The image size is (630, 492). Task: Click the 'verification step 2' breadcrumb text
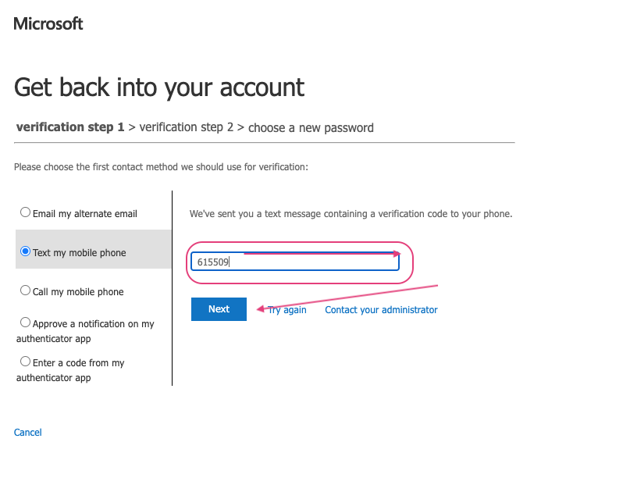pos(187,127)
